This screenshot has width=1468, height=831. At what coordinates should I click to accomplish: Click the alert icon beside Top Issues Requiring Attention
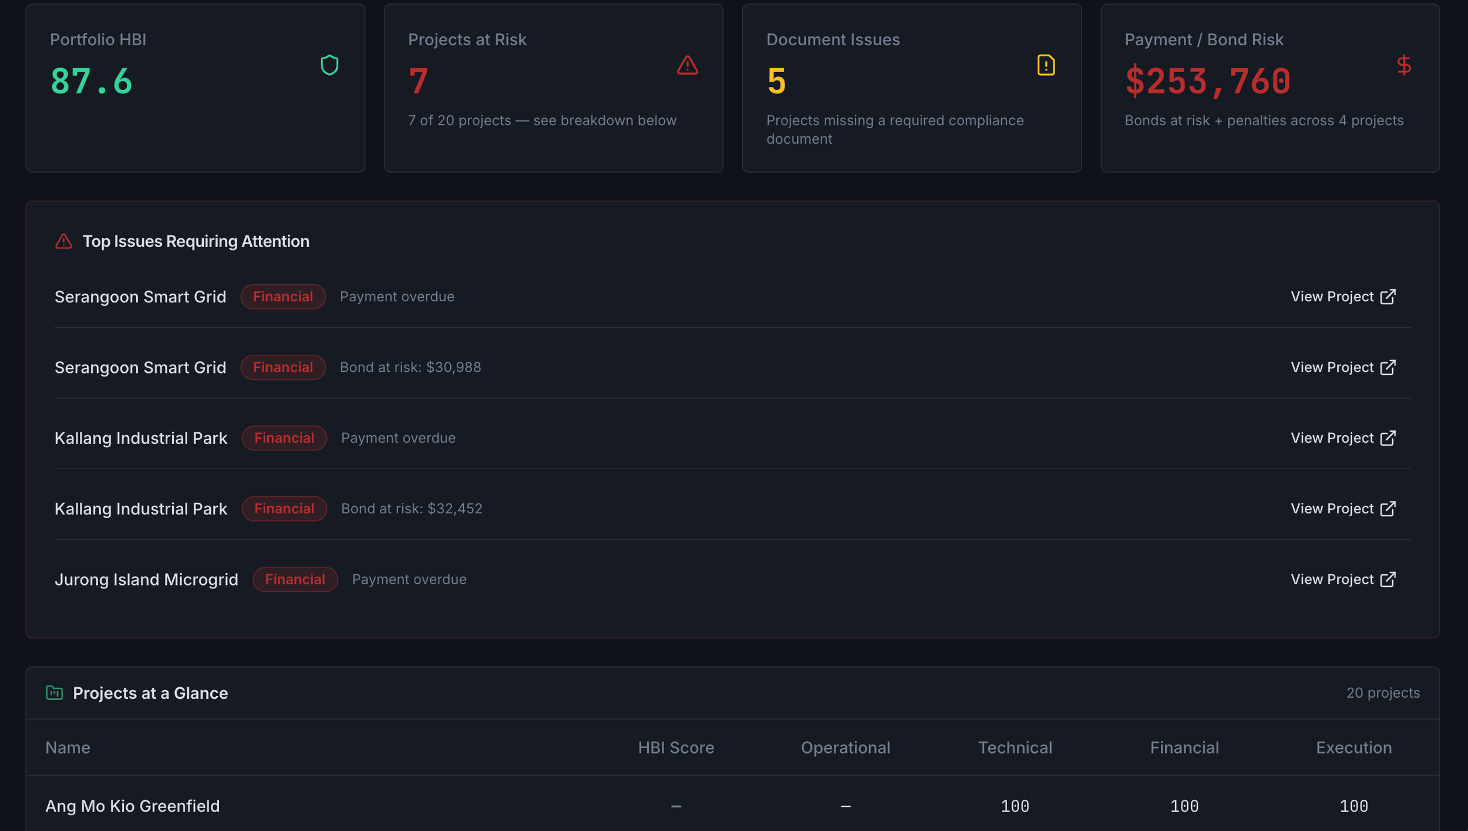tap(63, 241)
